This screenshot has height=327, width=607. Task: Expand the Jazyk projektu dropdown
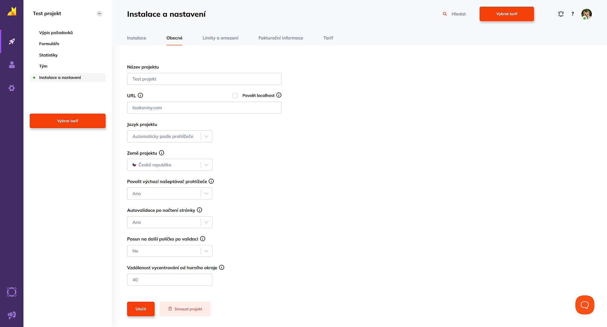pos(169,136)
